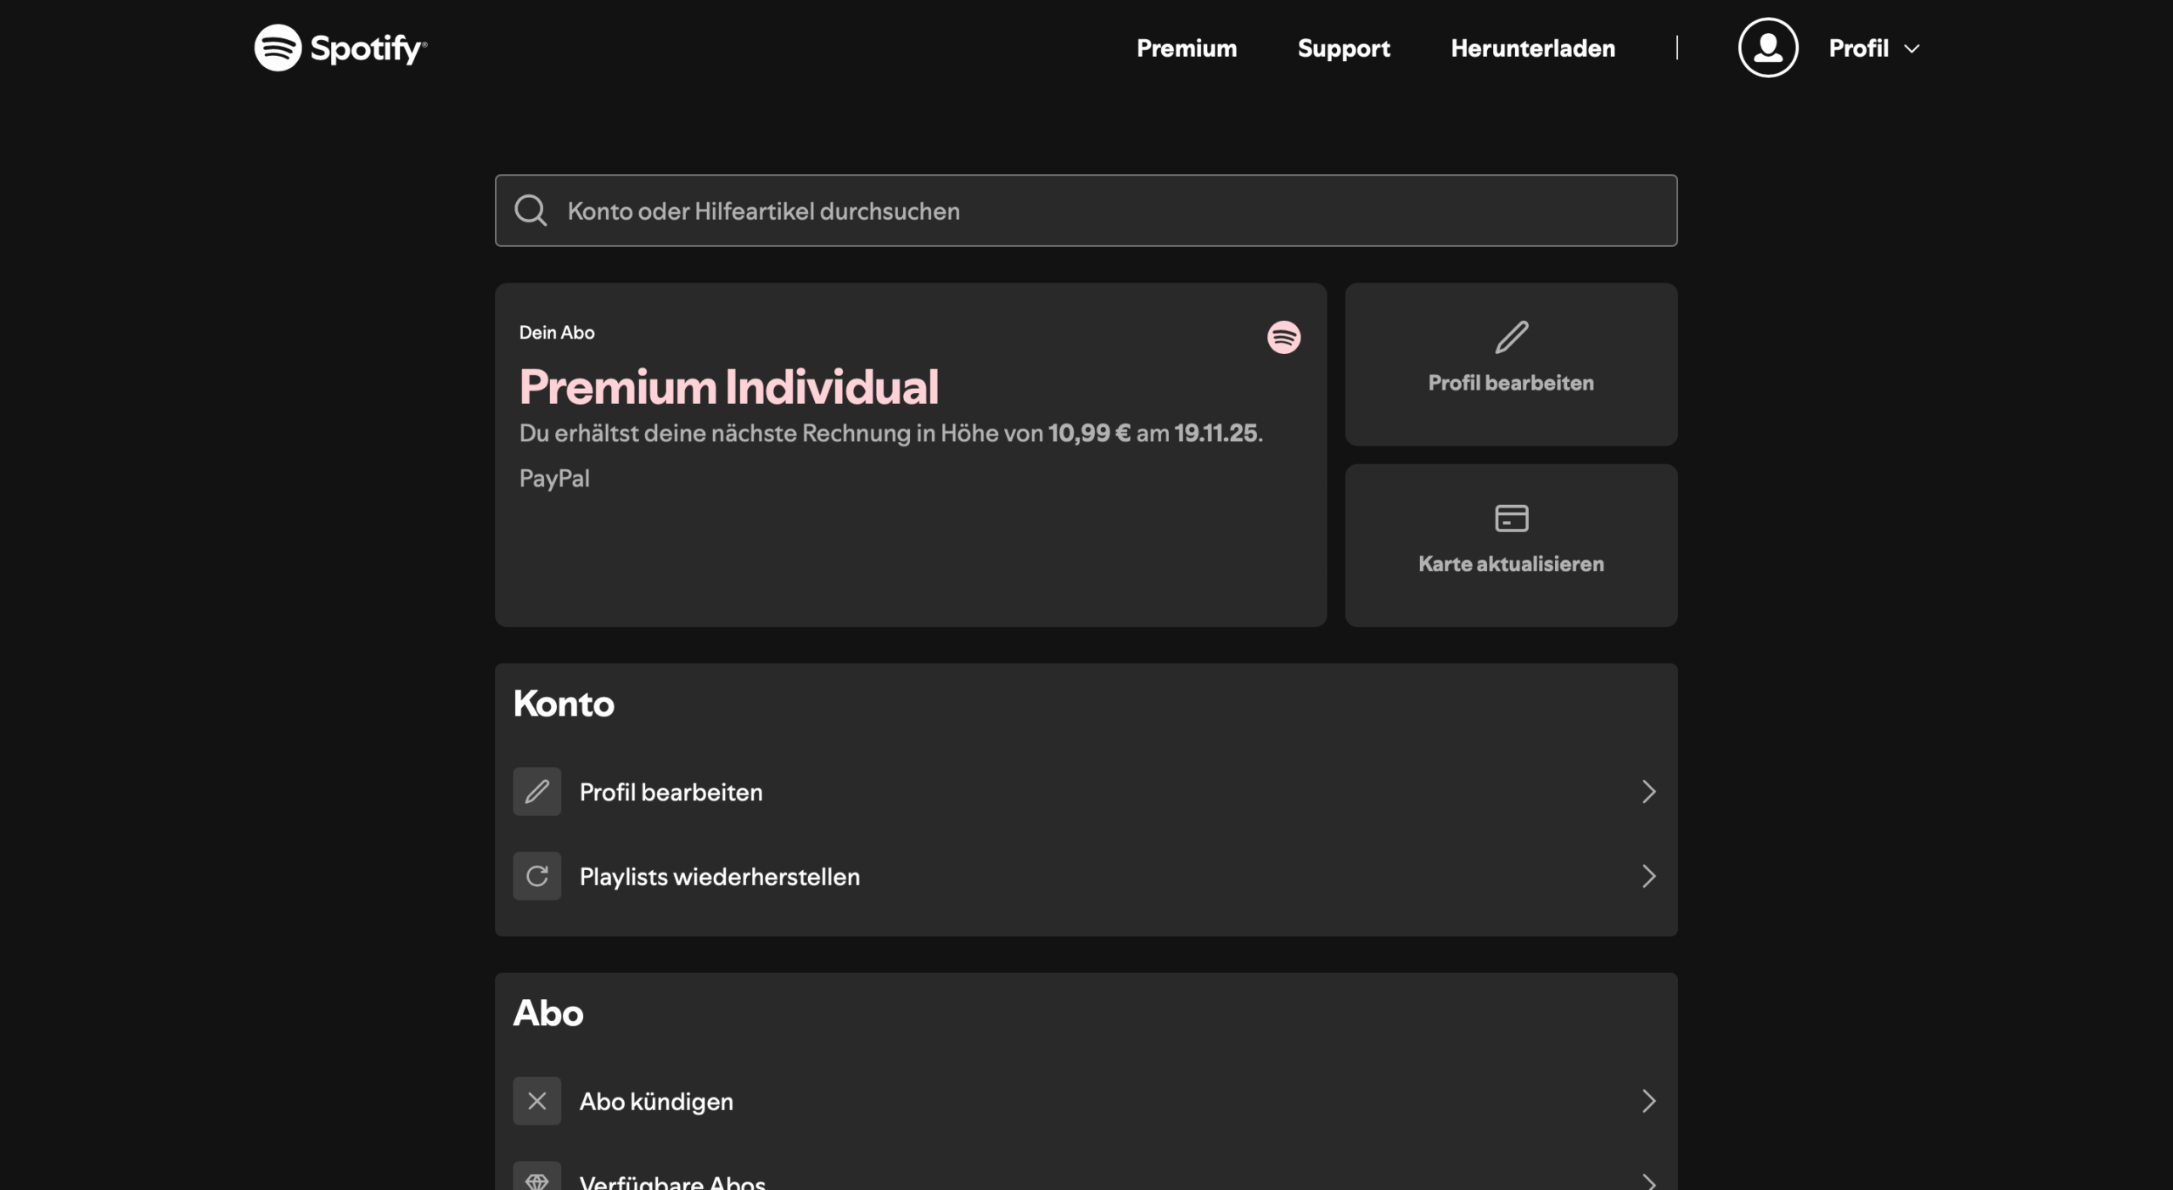This screenshot has width=2173, height=1190.
Task: Open Playlists wiederherstellen
Action: [1086, 876]
